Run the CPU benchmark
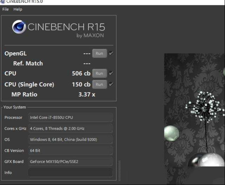 pyautogui.click(x=99, y=73)
